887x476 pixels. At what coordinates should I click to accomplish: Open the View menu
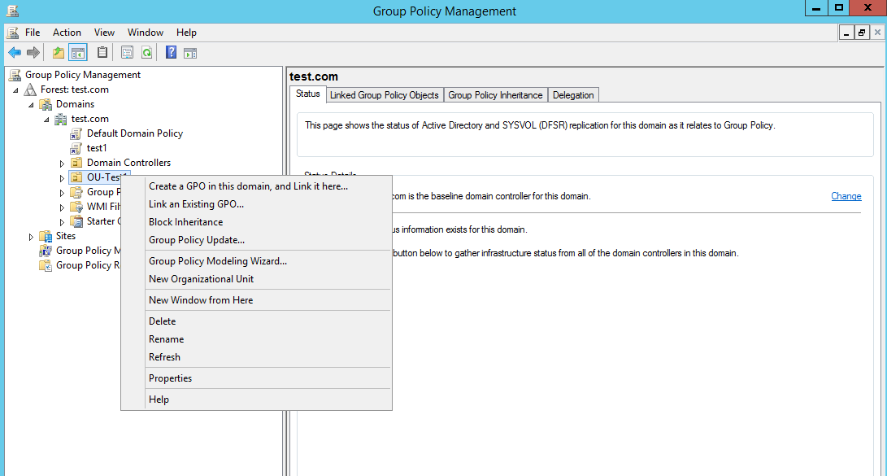click(104, 33)
